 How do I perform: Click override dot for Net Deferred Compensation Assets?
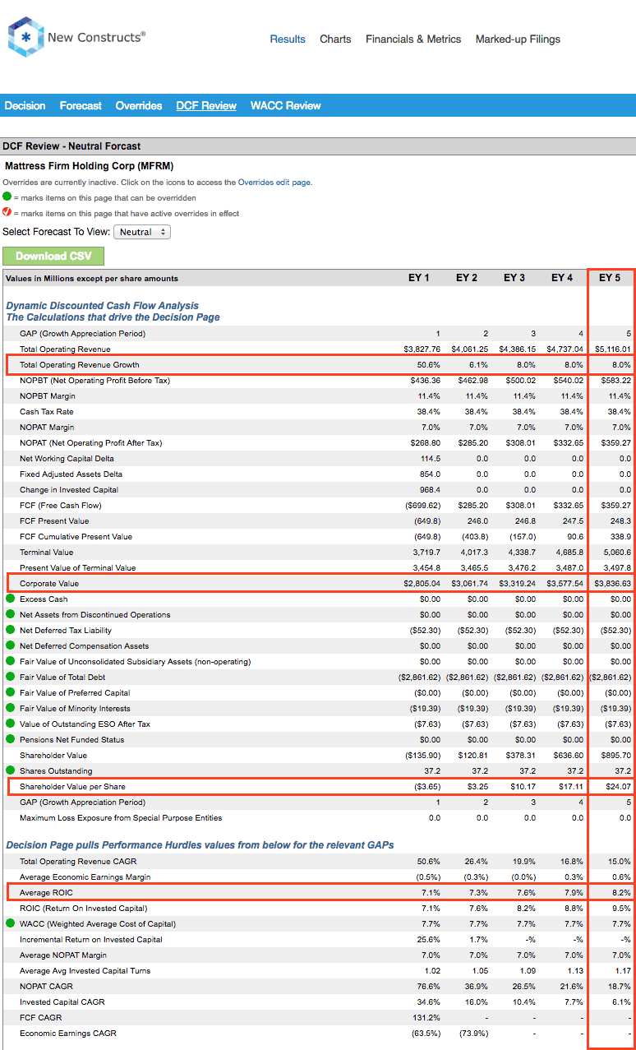click(11, 645)
